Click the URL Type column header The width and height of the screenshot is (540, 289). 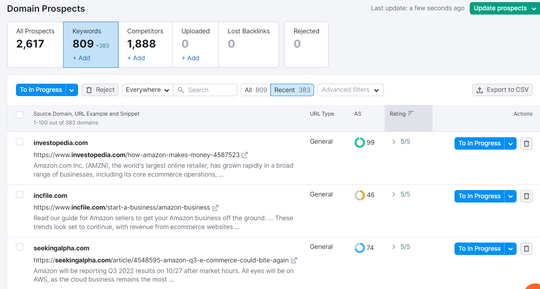click(322, 114)
